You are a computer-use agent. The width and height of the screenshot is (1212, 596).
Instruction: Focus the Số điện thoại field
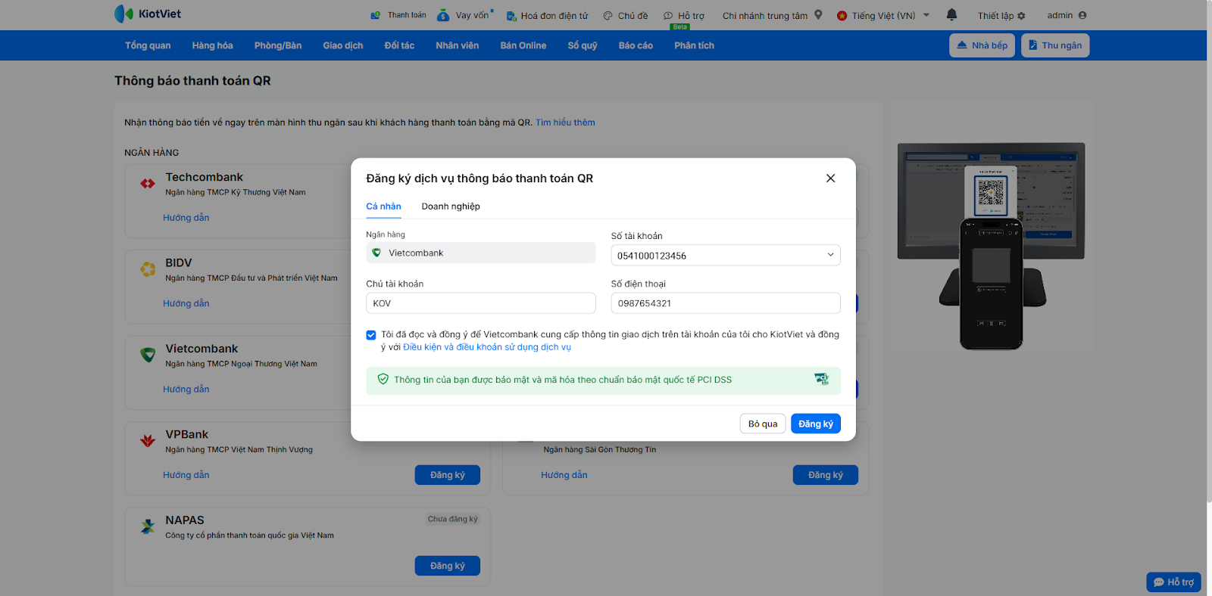(725, 303)
